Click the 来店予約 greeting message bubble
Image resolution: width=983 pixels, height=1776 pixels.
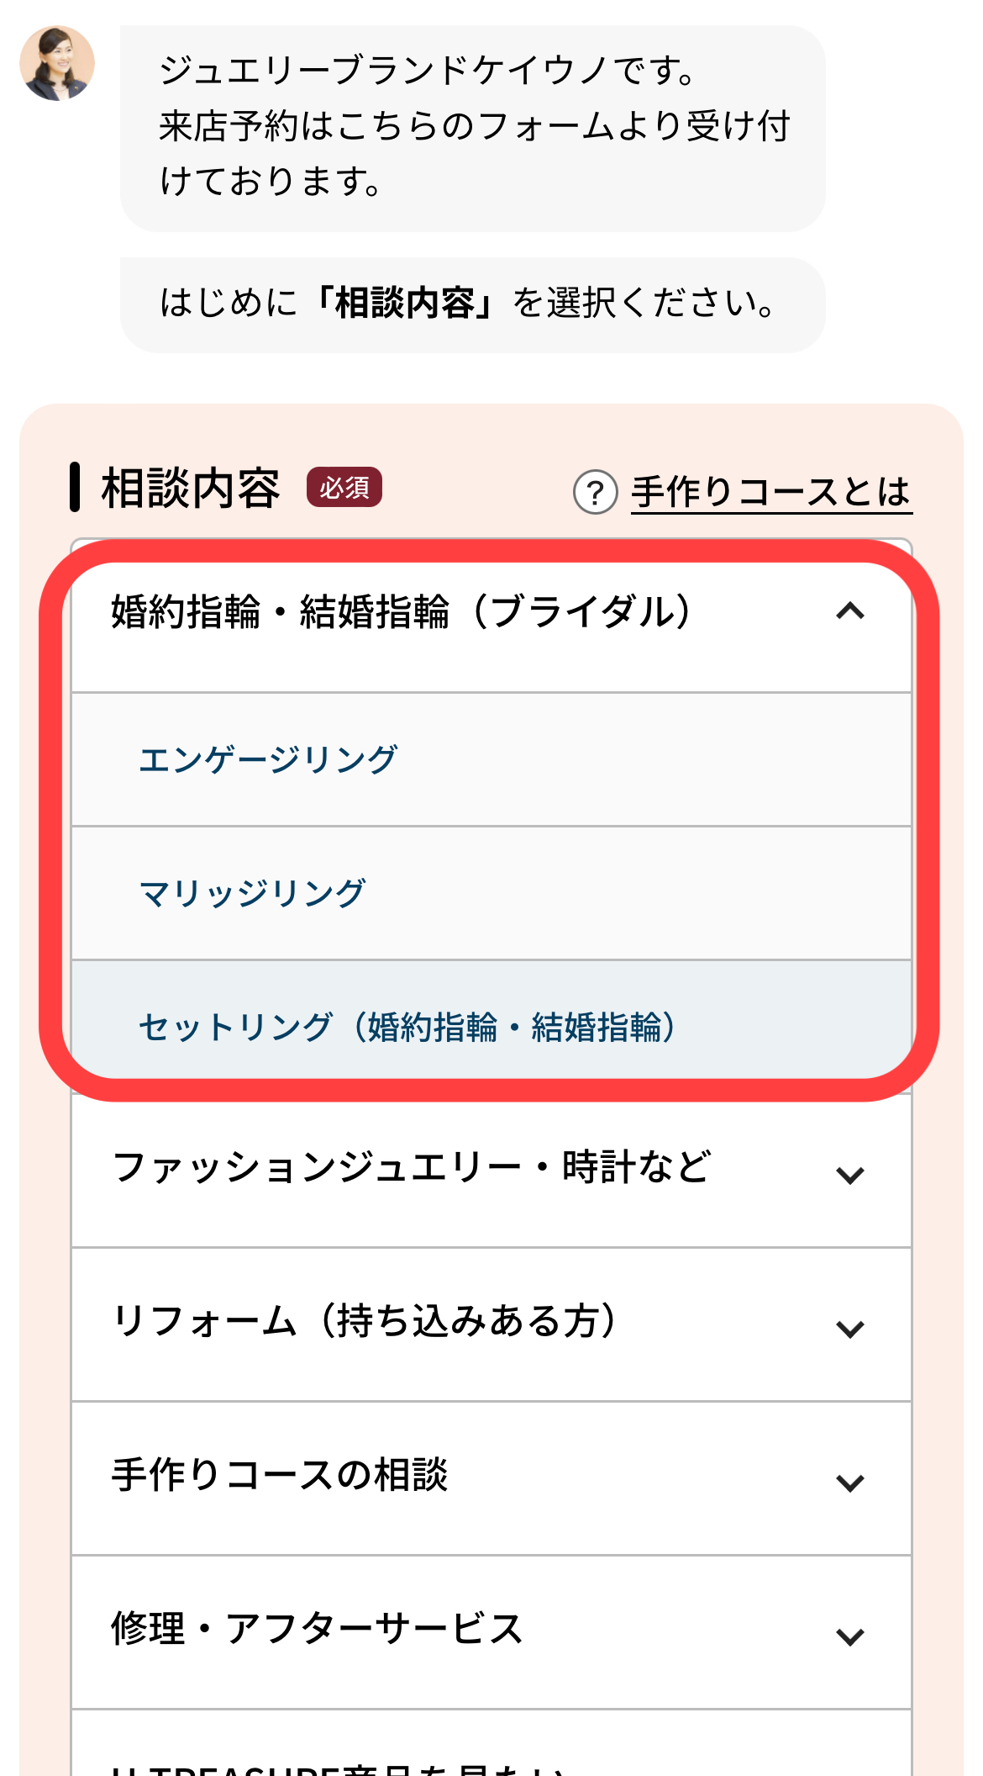pyautogui.click(x=472, y=128)
